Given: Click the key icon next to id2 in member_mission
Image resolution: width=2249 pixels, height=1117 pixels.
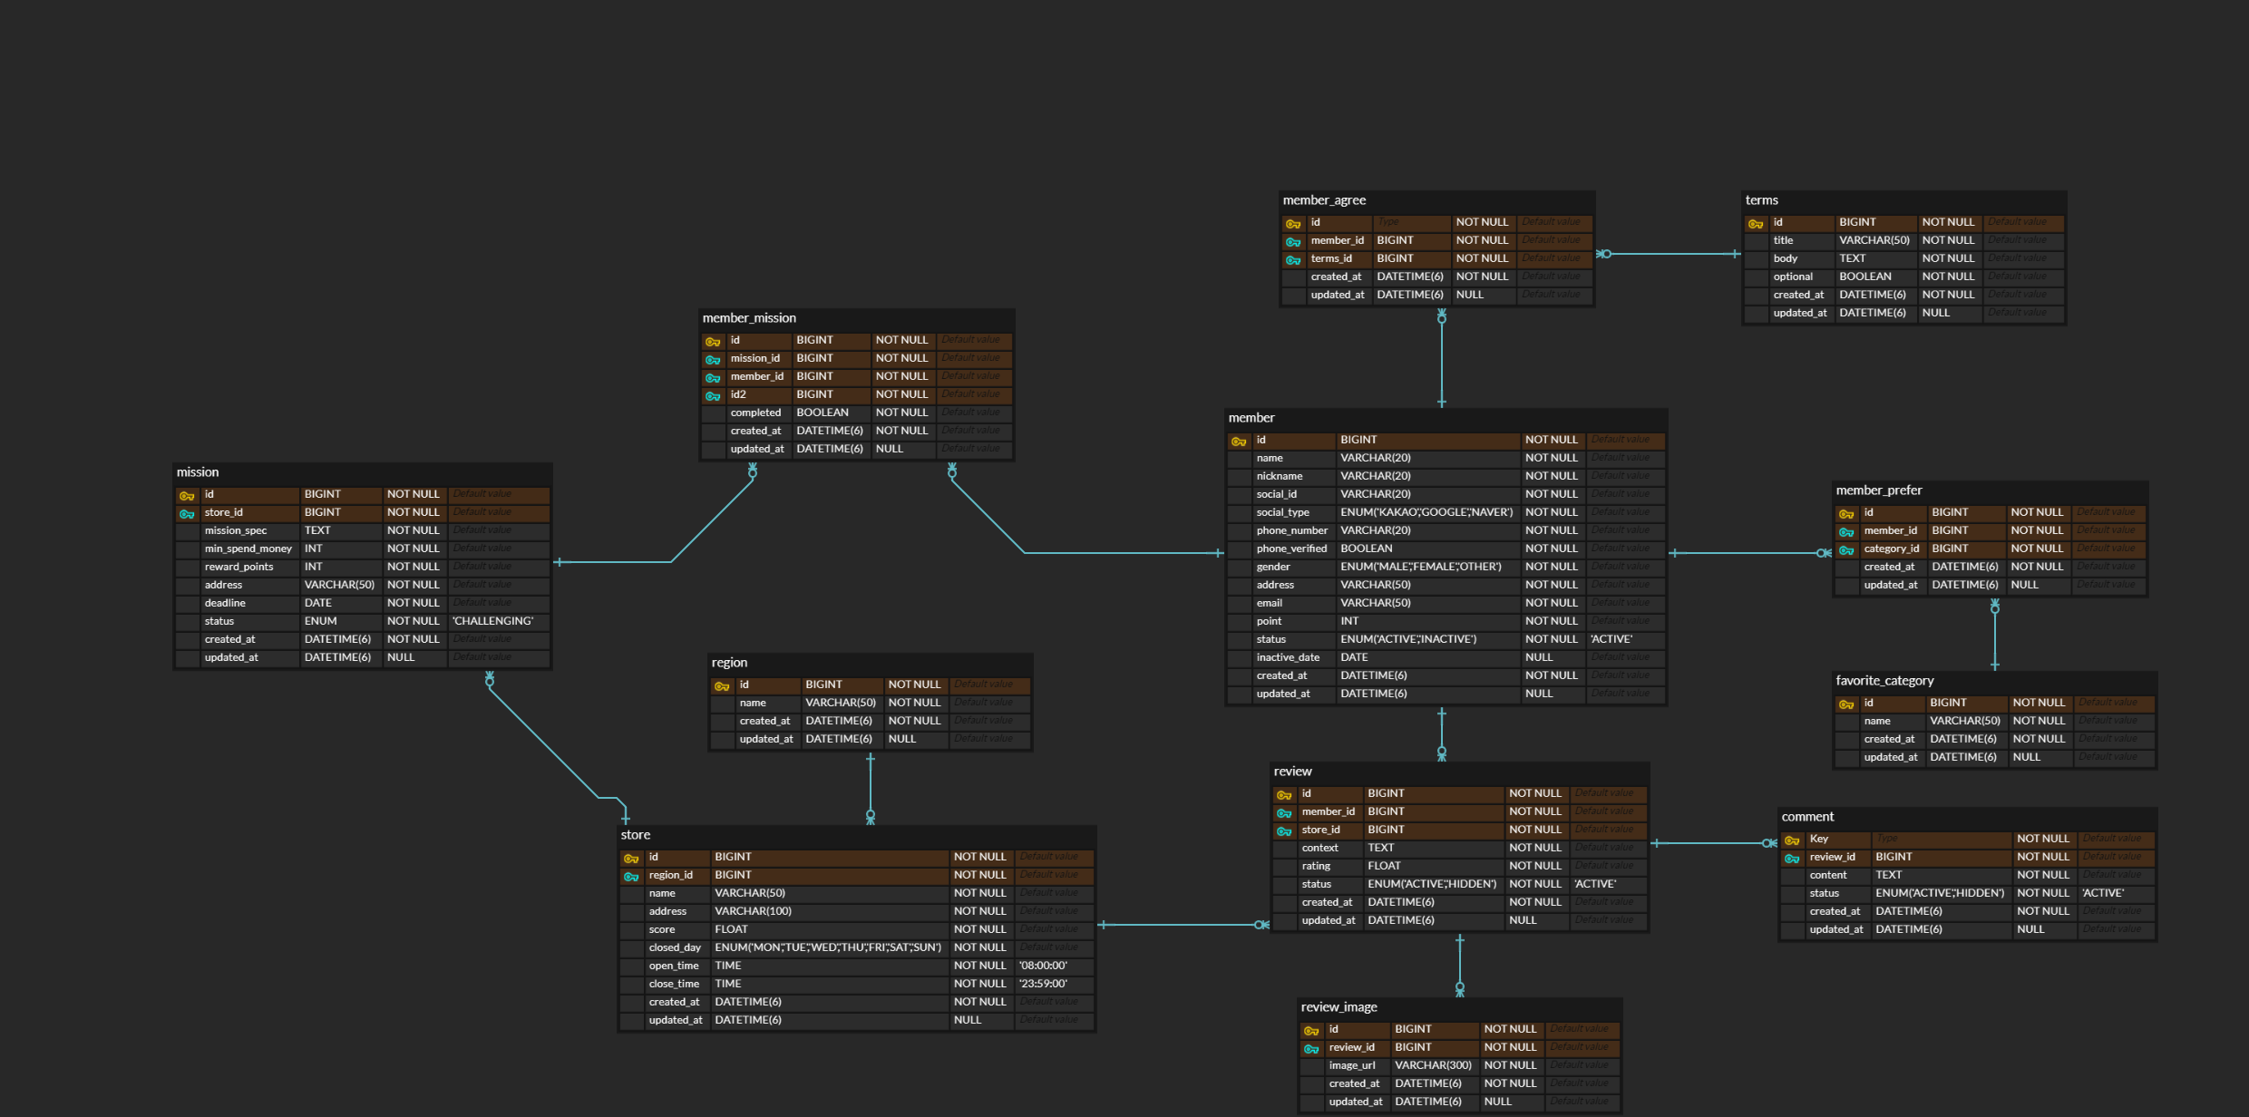Looking at the screenshot, I should (714, 394).
